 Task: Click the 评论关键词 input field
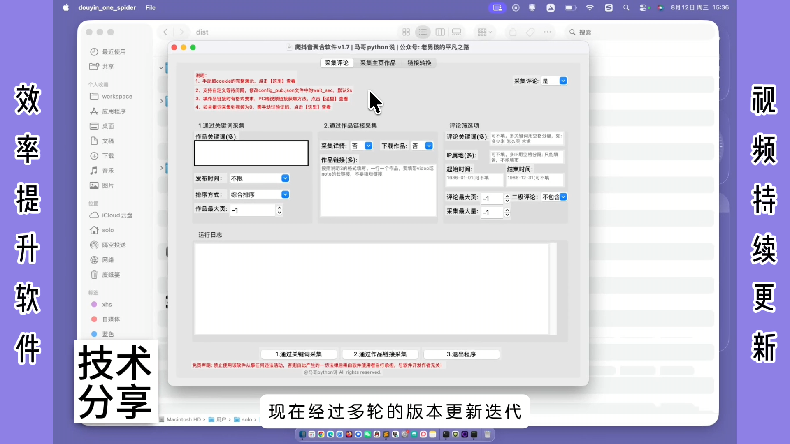coord(527,139)
